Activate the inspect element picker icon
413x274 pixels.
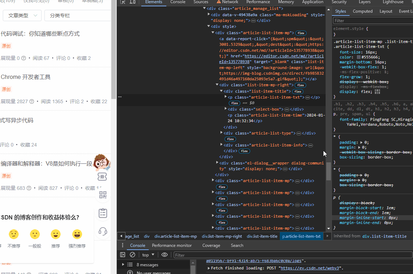click(x=123, y=2)
